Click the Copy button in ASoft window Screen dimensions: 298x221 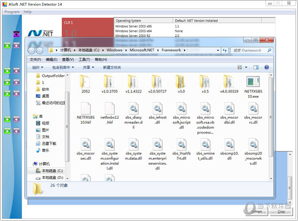click(281, 211)
